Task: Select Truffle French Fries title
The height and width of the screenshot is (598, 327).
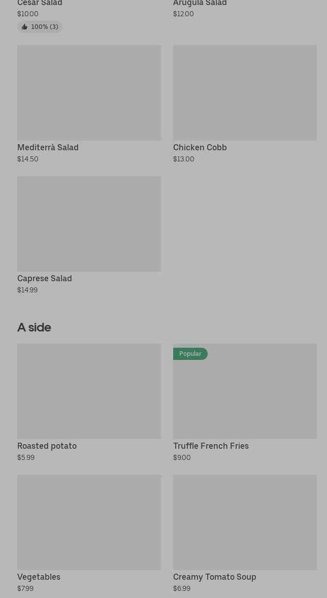Action: click(211, 446)
